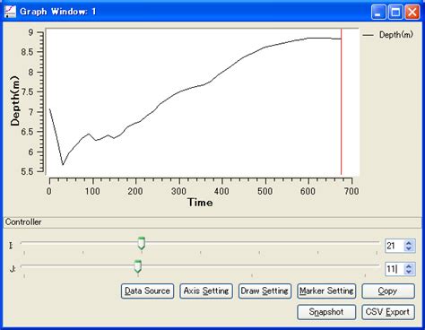
Task: Decrease the I value with down arrow
Action: pyautogui.click(x=409, y=248)
